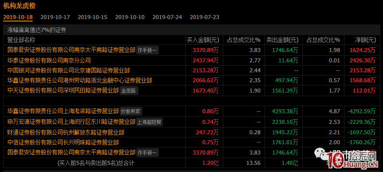Click the 上海超短帮 tag badge

pos(149,122)
